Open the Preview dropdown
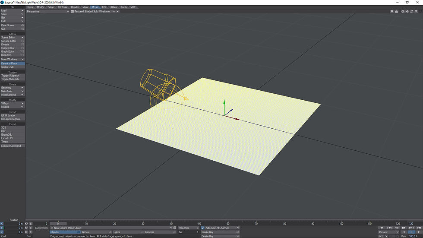 click(389, 232)
